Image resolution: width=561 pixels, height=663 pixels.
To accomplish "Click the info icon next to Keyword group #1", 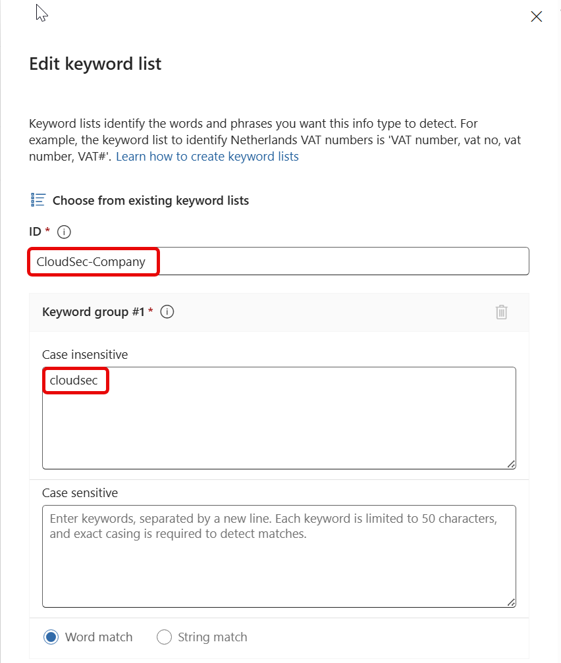I will click(x=167, y=312).
